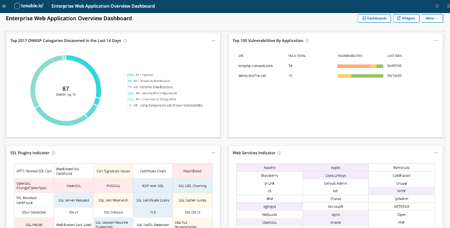
Task: Click the demo.testfire.net vulnerabilities severity bar
Action: (x=361, y=76)
